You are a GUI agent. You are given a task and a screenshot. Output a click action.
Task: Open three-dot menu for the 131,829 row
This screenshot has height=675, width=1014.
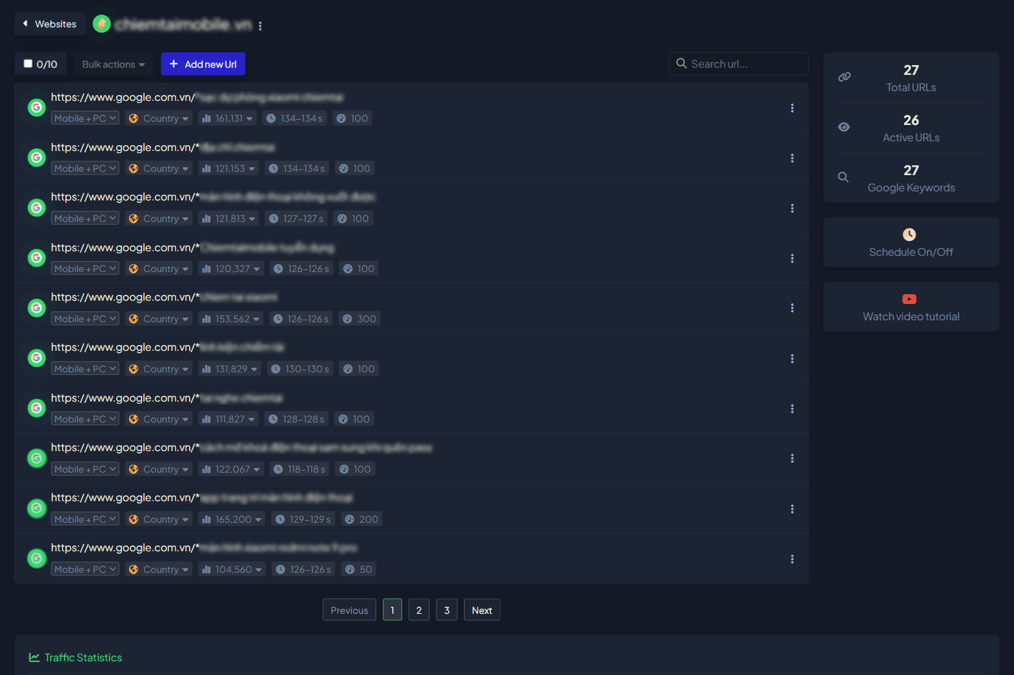[x=792, y=359]
